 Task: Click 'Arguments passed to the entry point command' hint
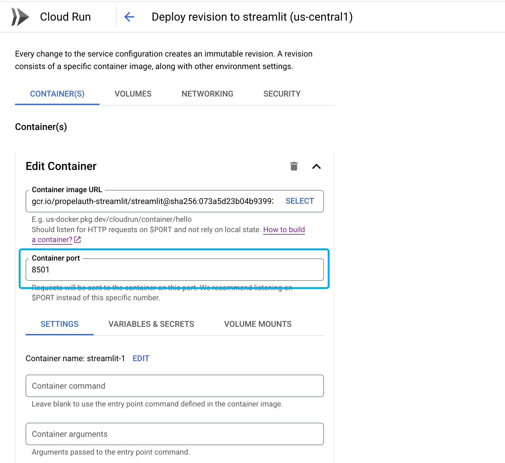click(111, 452)
